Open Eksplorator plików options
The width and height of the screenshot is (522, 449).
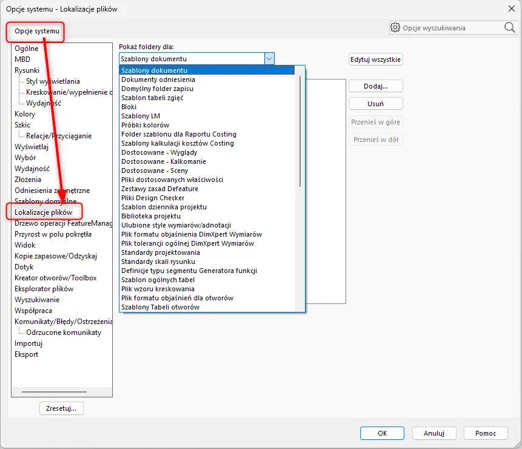click(x=44, y=289)
